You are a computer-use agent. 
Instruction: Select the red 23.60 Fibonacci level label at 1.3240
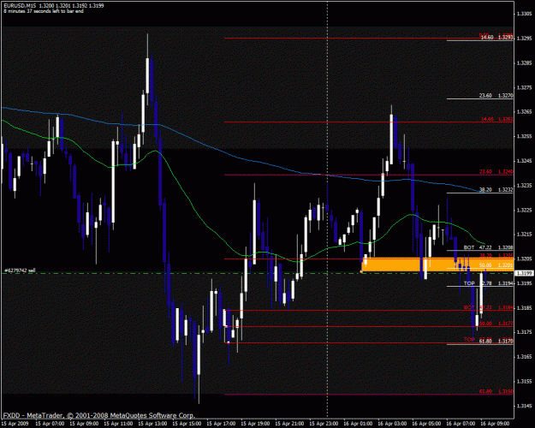(x=496, y=172)
